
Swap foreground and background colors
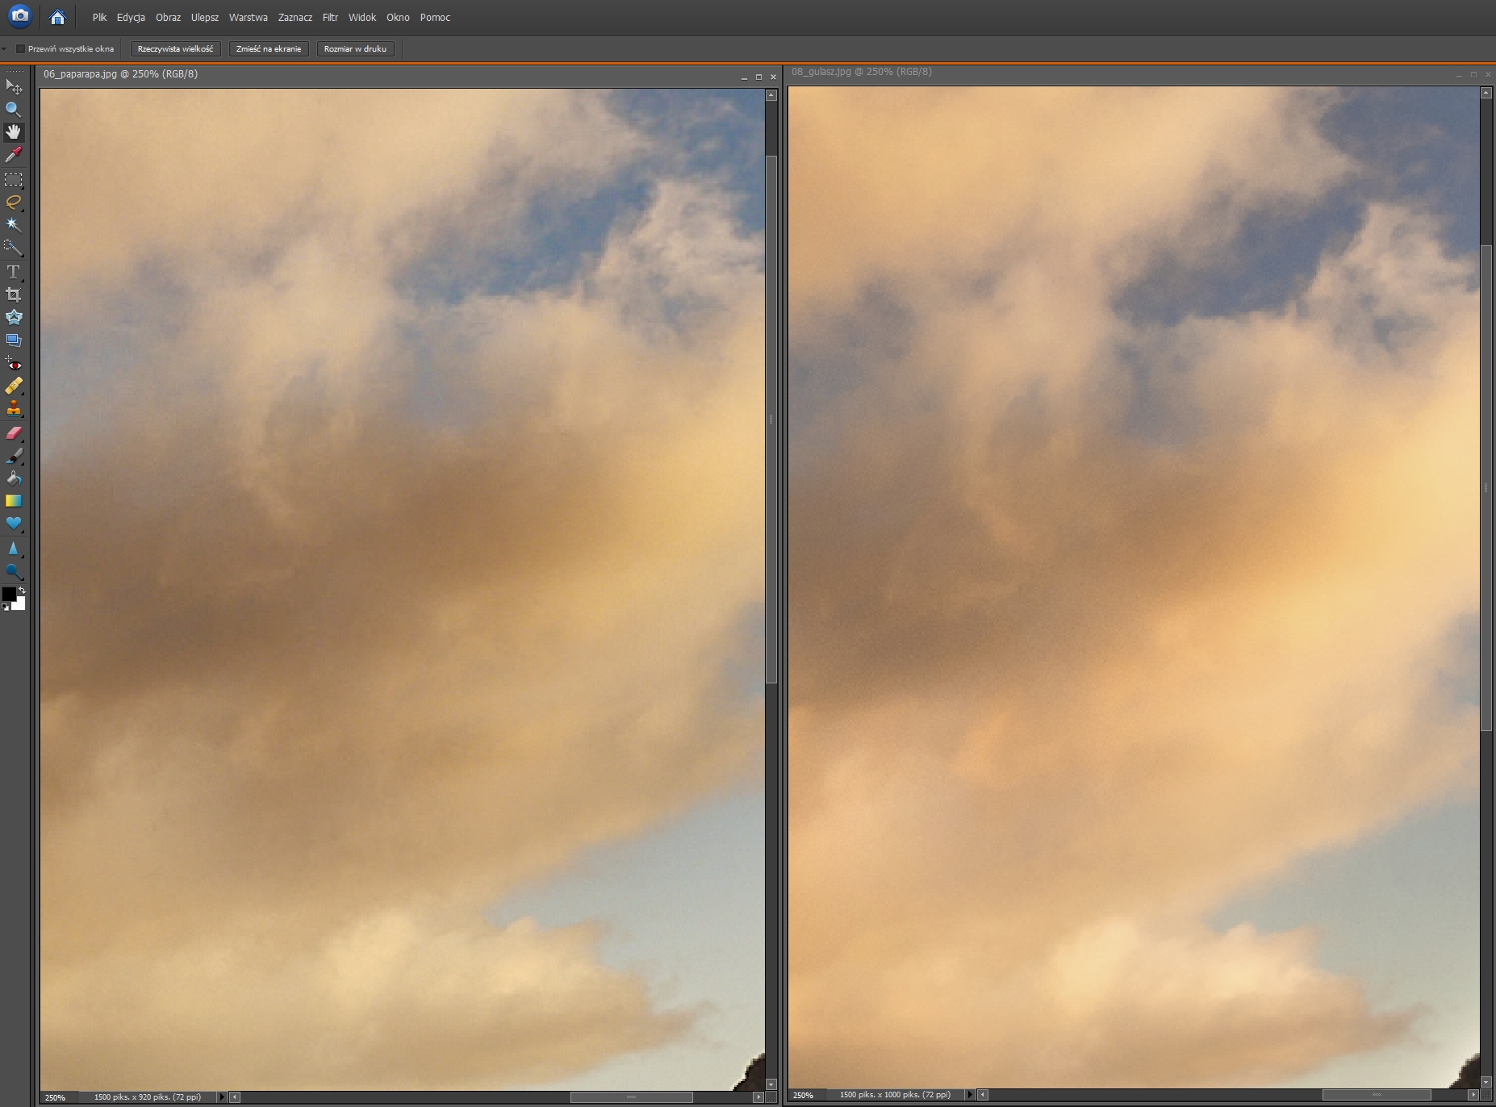tap(22, 590)
